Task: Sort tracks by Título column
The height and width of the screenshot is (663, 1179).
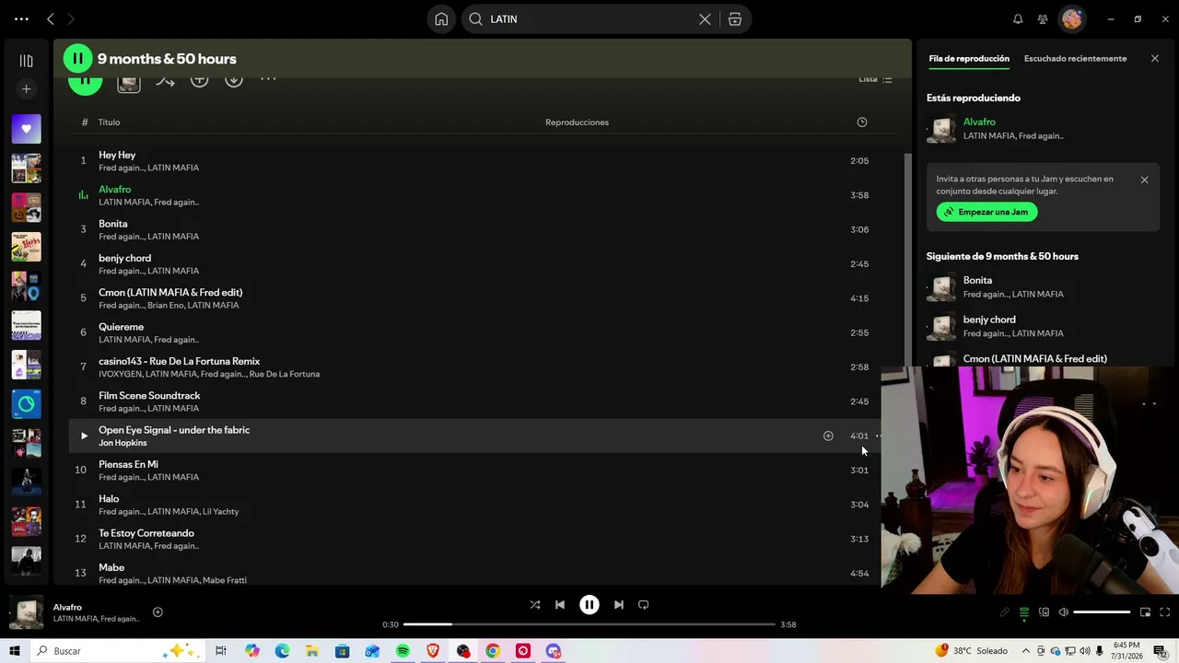Action: pos(110,122)
